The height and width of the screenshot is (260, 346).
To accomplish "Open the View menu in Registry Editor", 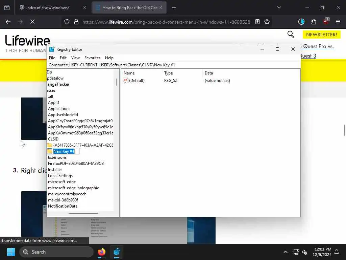I will (75, 58).
